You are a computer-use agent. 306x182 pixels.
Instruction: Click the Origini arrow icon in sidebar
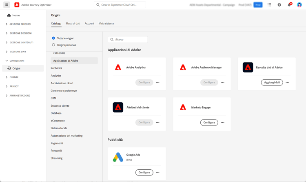9,68
